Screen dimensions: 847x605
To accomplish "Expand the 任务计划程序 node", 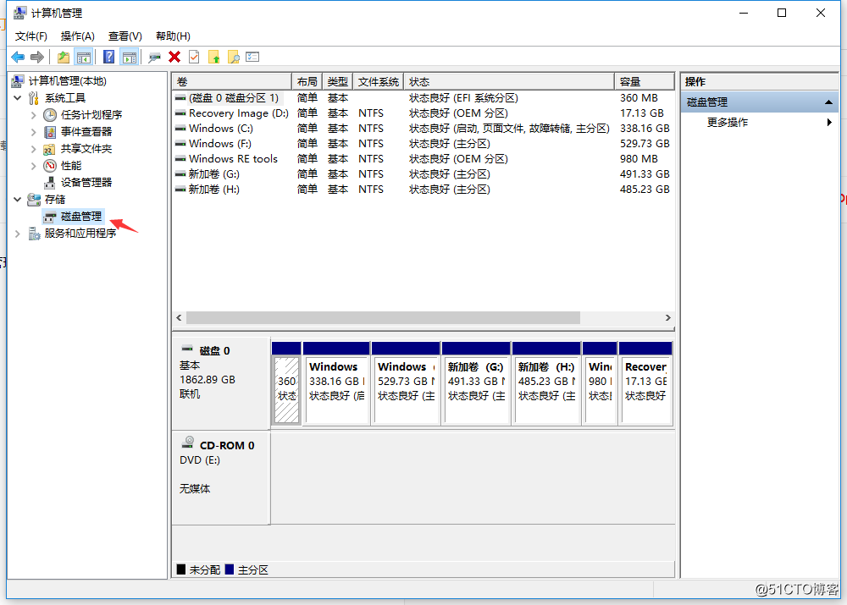I will pos(34,115).
